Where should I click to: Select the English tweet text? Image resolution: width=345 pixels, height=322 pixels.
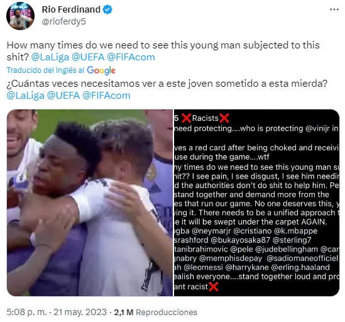(163, 51)
